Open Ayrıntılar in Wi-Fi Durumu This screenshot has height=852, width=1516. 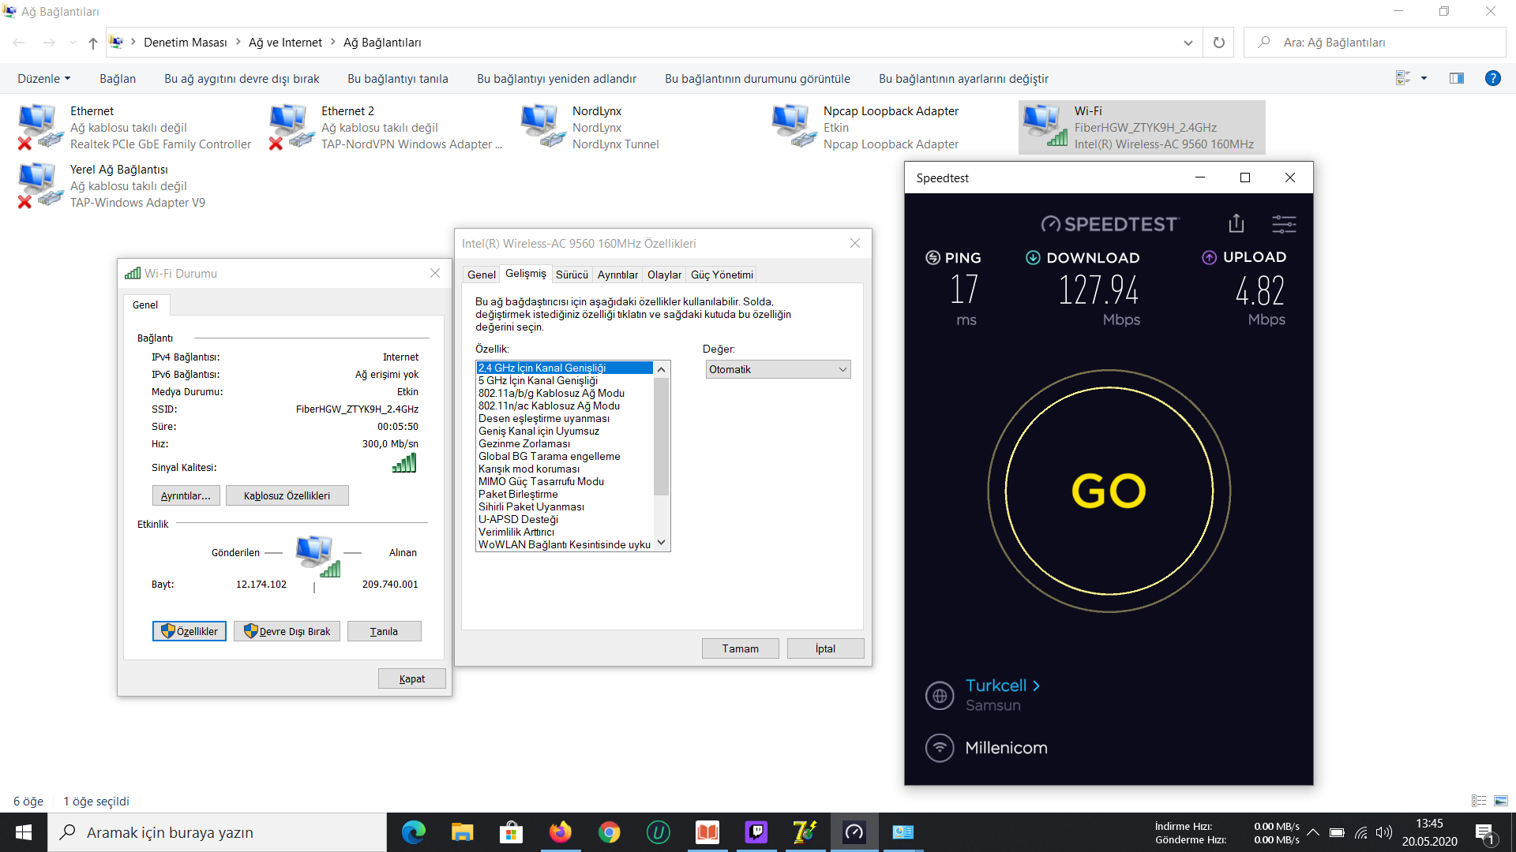point(186,495)
